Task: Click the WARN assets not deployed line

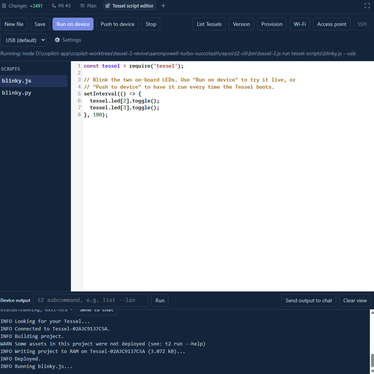Action: pos(103,344)
